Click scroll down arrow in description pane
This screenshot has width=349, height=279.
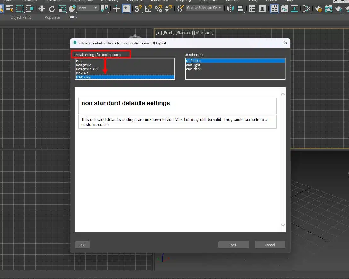283,225
